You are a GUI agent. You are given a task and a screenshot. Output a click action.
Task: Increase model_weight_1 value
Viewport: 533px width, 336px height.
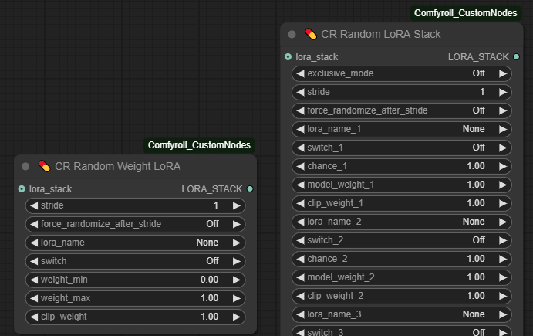pyautogui.click(x=503, y=185)
